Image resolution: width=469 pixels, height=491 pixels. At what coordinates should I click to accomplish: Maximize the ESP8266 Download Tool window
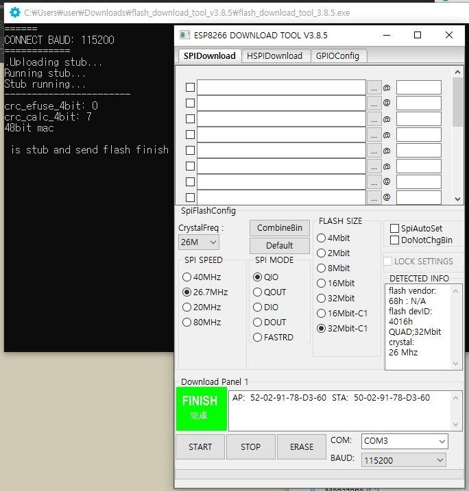pos(418,35)
